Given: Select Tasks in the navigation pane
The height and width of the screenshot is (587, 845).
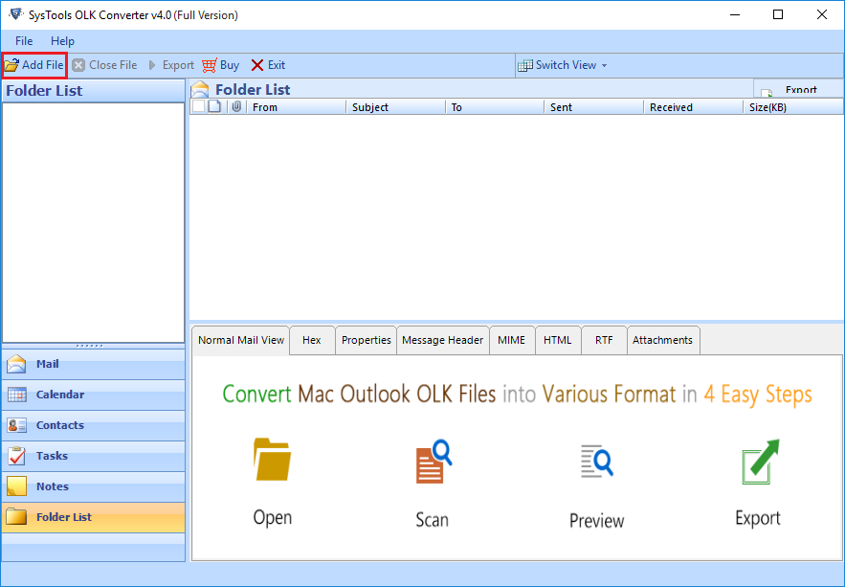Looking at the screenshot, I should point(93,456).
